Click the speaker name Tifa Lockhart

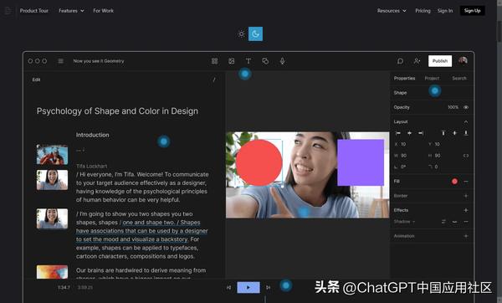[91, 166]
